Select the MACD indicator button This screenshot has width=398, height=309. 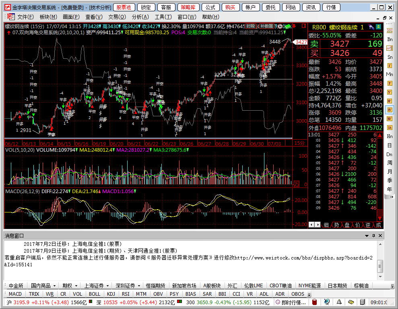15,294
